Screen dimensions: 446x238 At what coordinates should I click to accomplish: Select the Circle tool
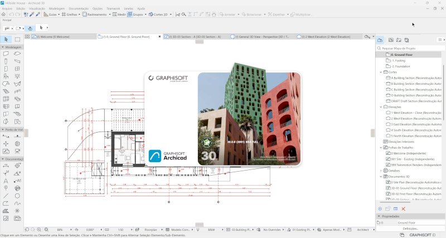(17, 196)
